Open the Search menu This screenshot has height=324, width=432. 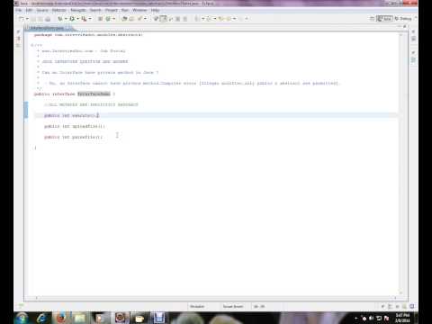95,10
